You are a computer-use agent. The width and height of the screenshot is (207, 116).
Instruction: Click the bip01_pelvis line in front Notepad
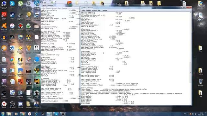pyautogui.click(x=104, y=96)
